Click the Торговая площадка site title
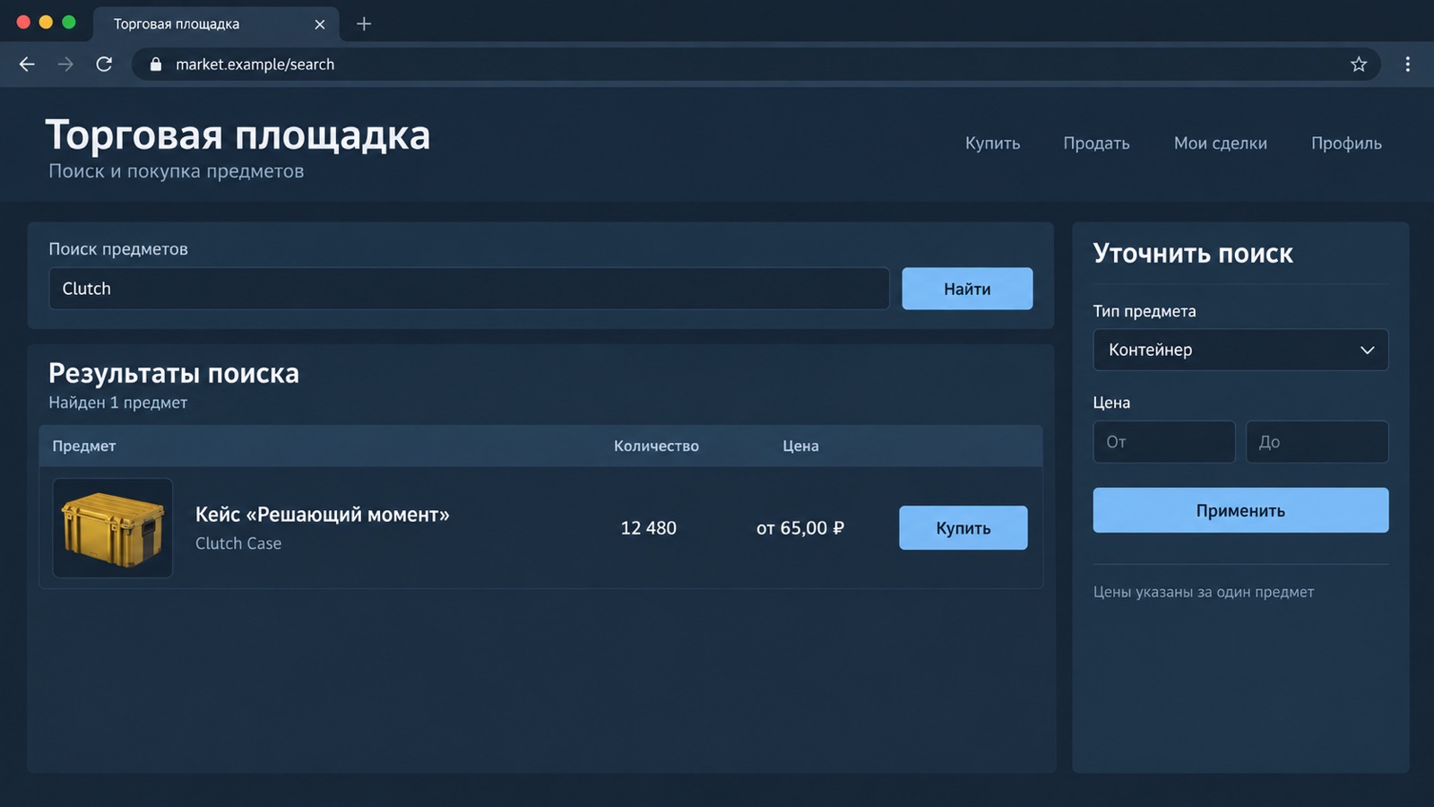This screenshot has width=1434, height=807. click(x=238, y=135)
